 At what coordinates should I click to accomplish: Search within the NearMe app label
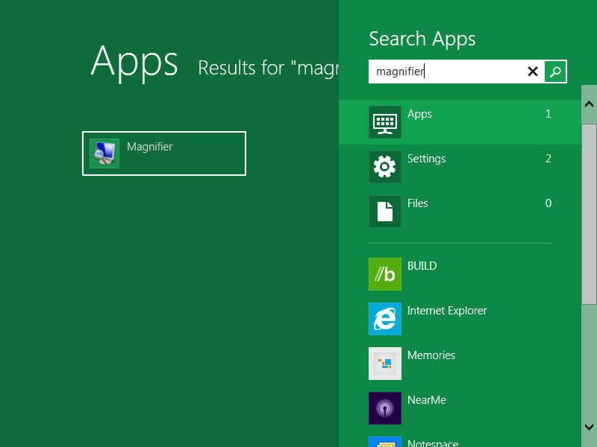[427, 400]
